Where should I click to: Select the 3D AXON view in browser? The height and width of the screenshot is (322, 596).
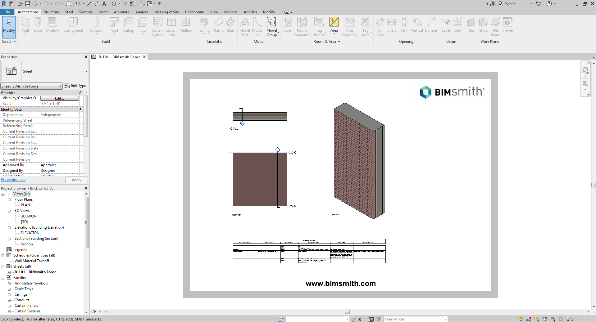[x=29, y=216]
